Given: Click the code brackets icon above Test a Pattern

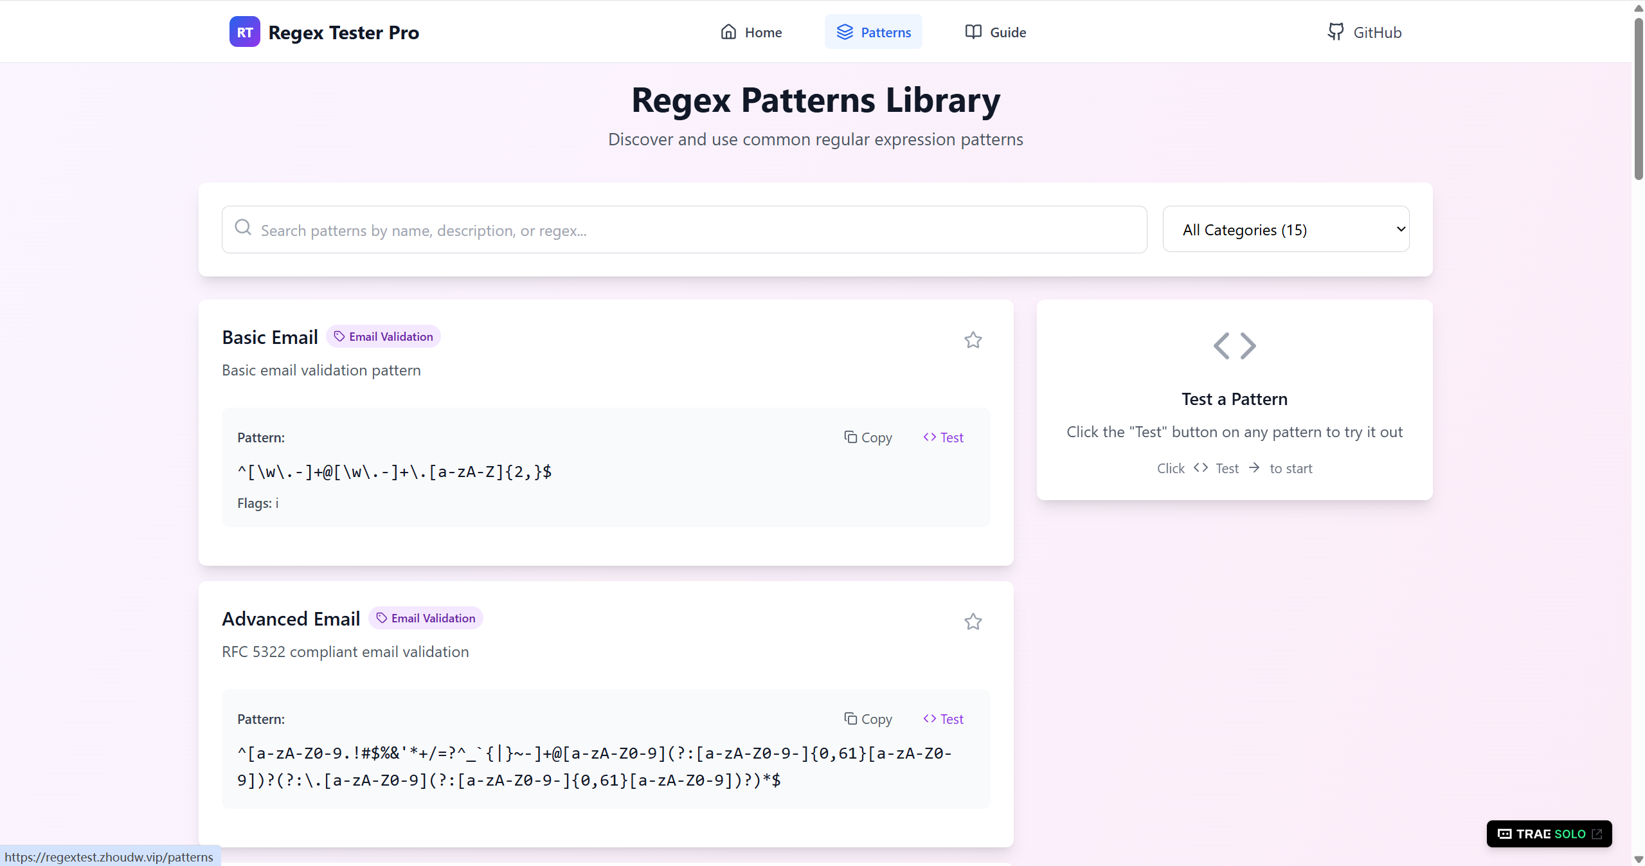Looking at the screenshot, I should click(x=1233, y=345).
